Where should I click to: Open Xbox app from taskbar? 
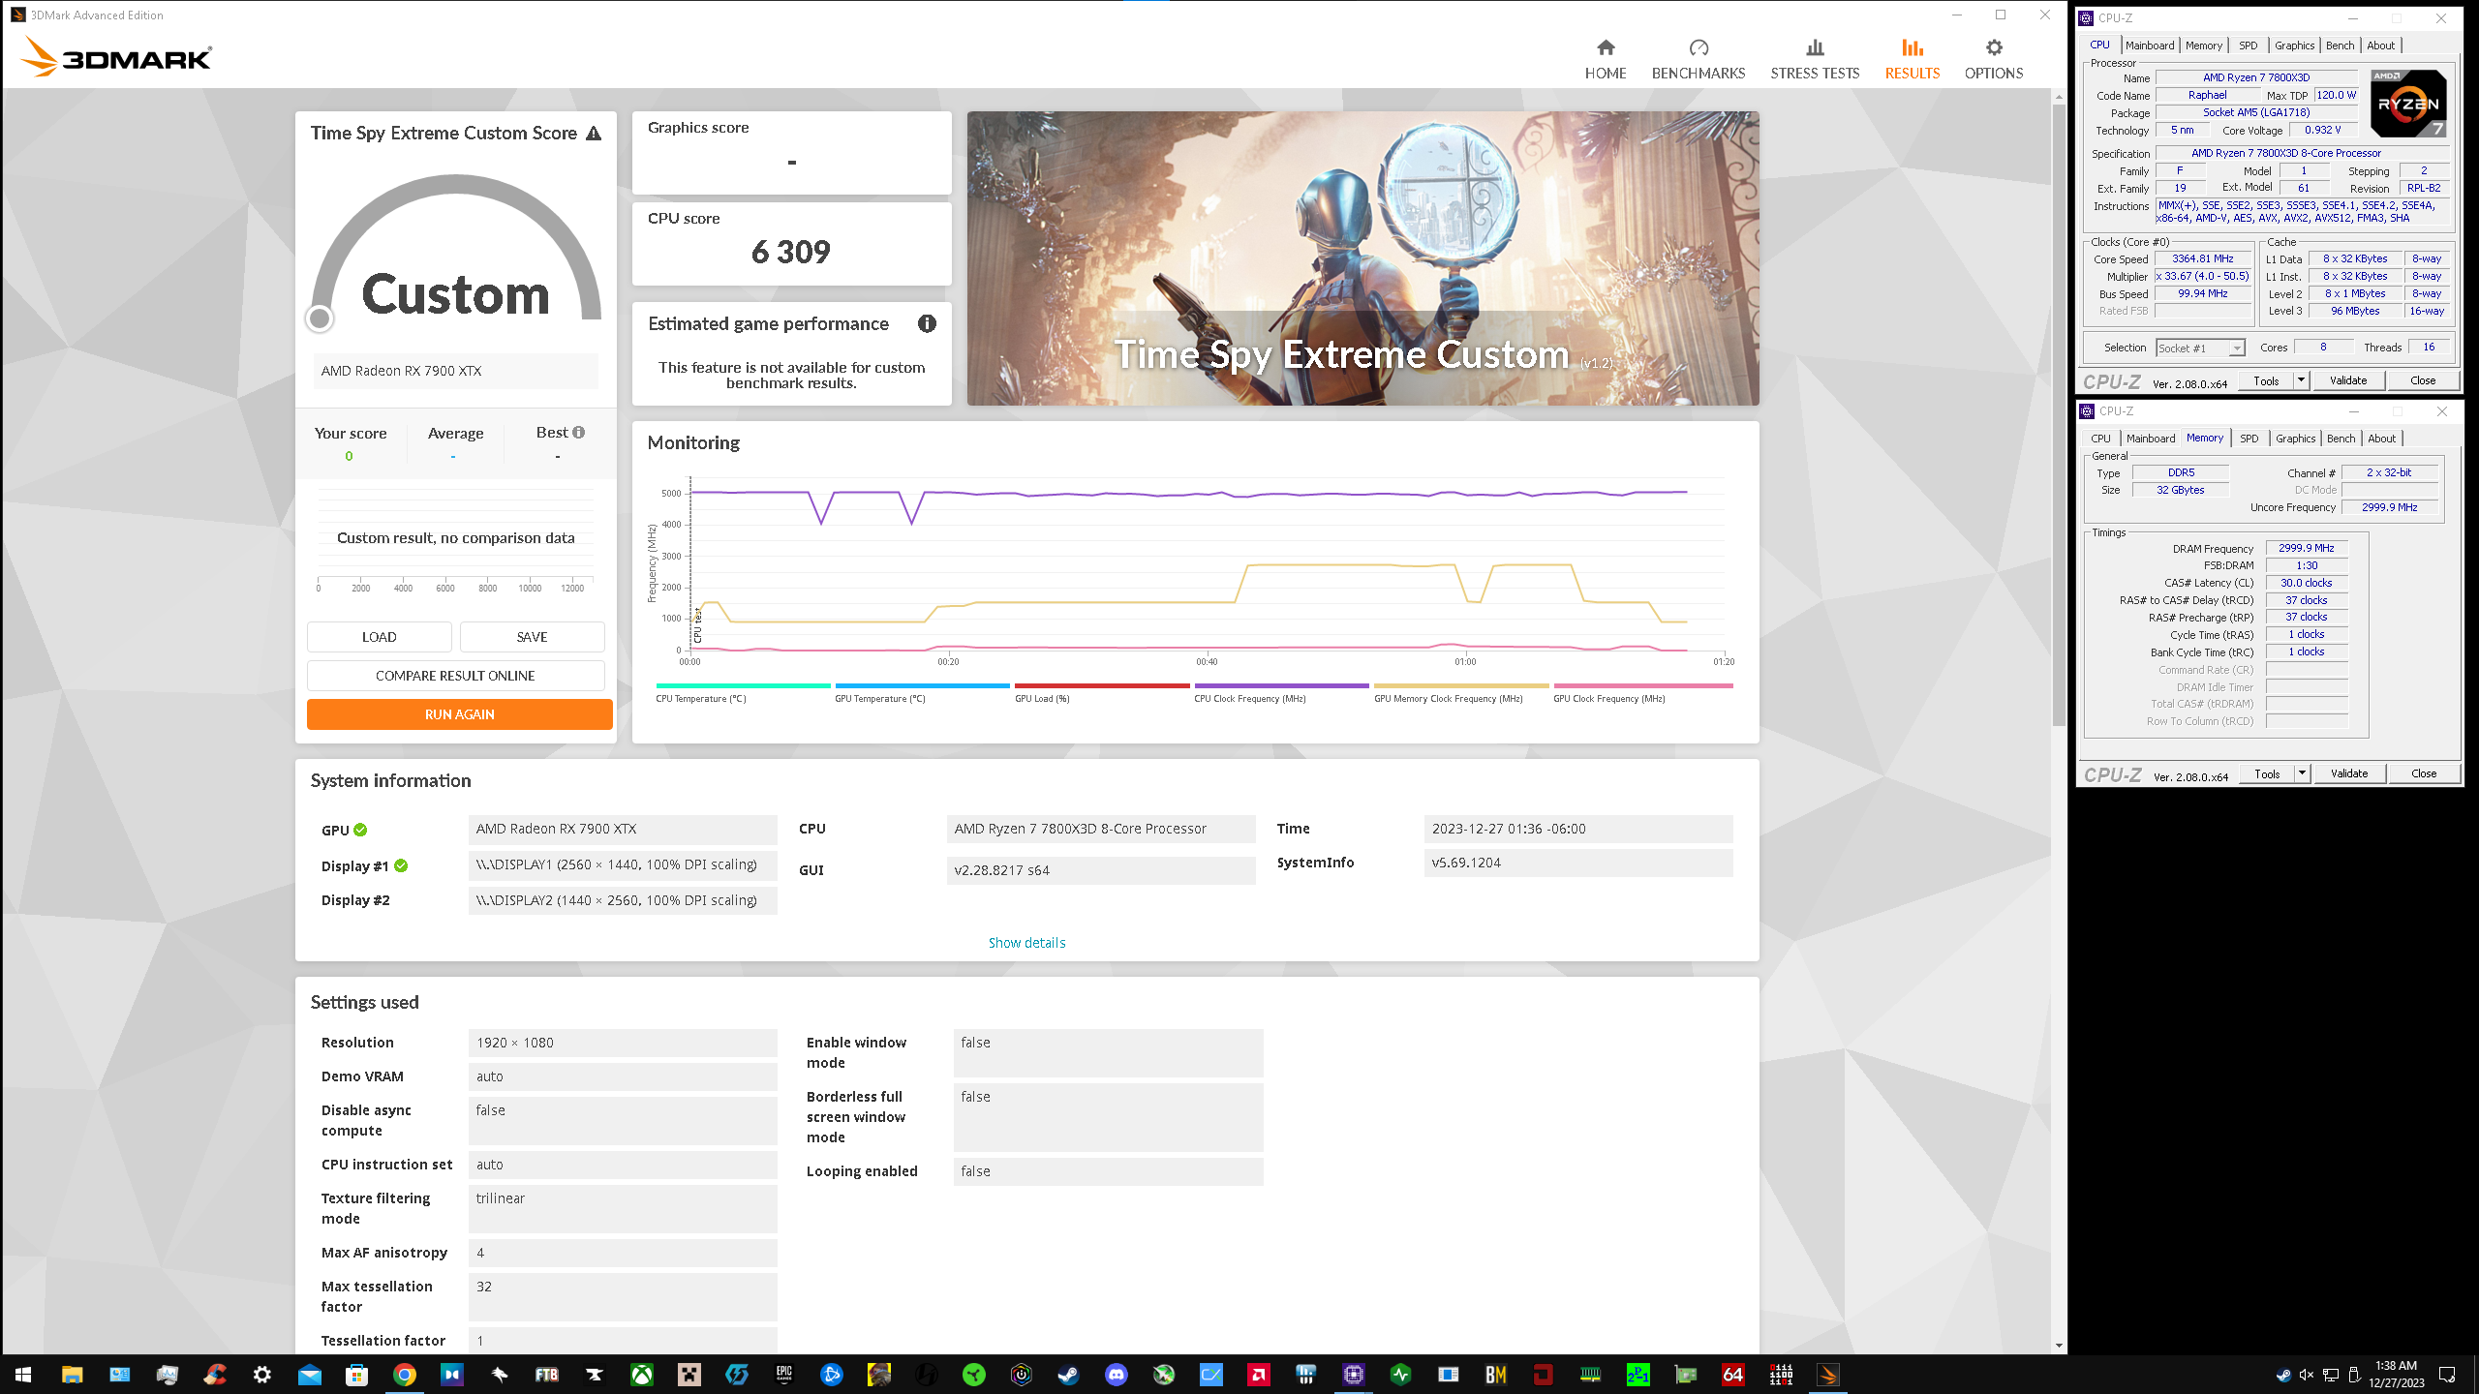point(642,1375)
